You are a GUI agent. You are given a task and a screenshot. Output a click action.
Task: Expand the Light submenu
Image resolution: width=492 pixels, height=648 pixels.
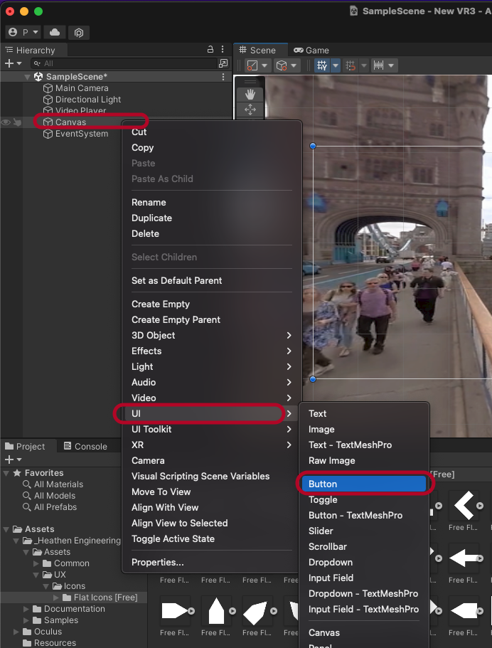(x=211, y=366)
